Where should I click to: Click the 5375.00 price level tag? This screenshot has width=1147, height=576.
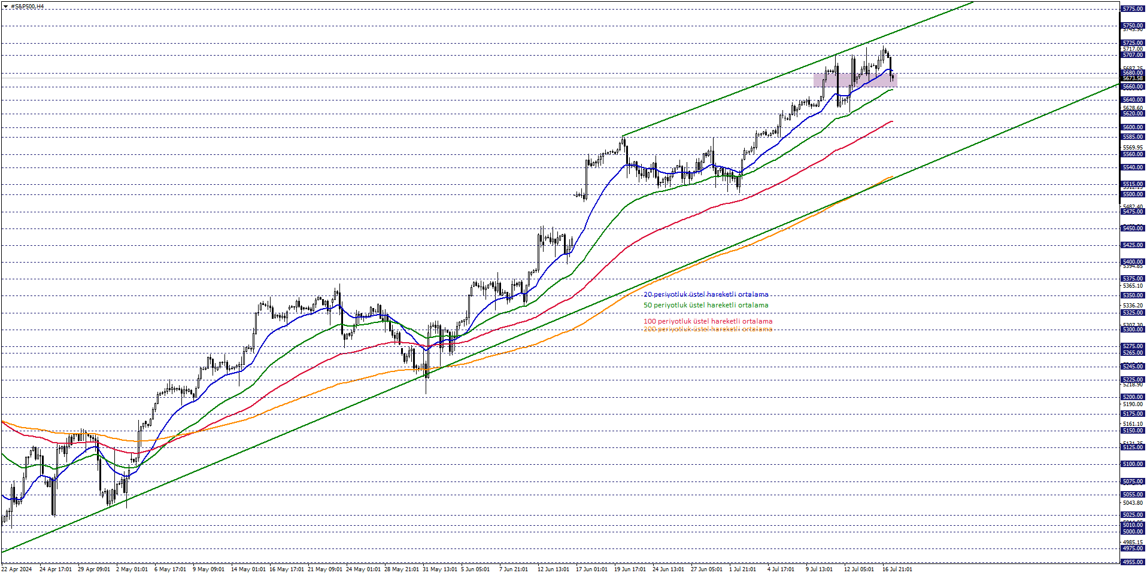click(1133, 279)
